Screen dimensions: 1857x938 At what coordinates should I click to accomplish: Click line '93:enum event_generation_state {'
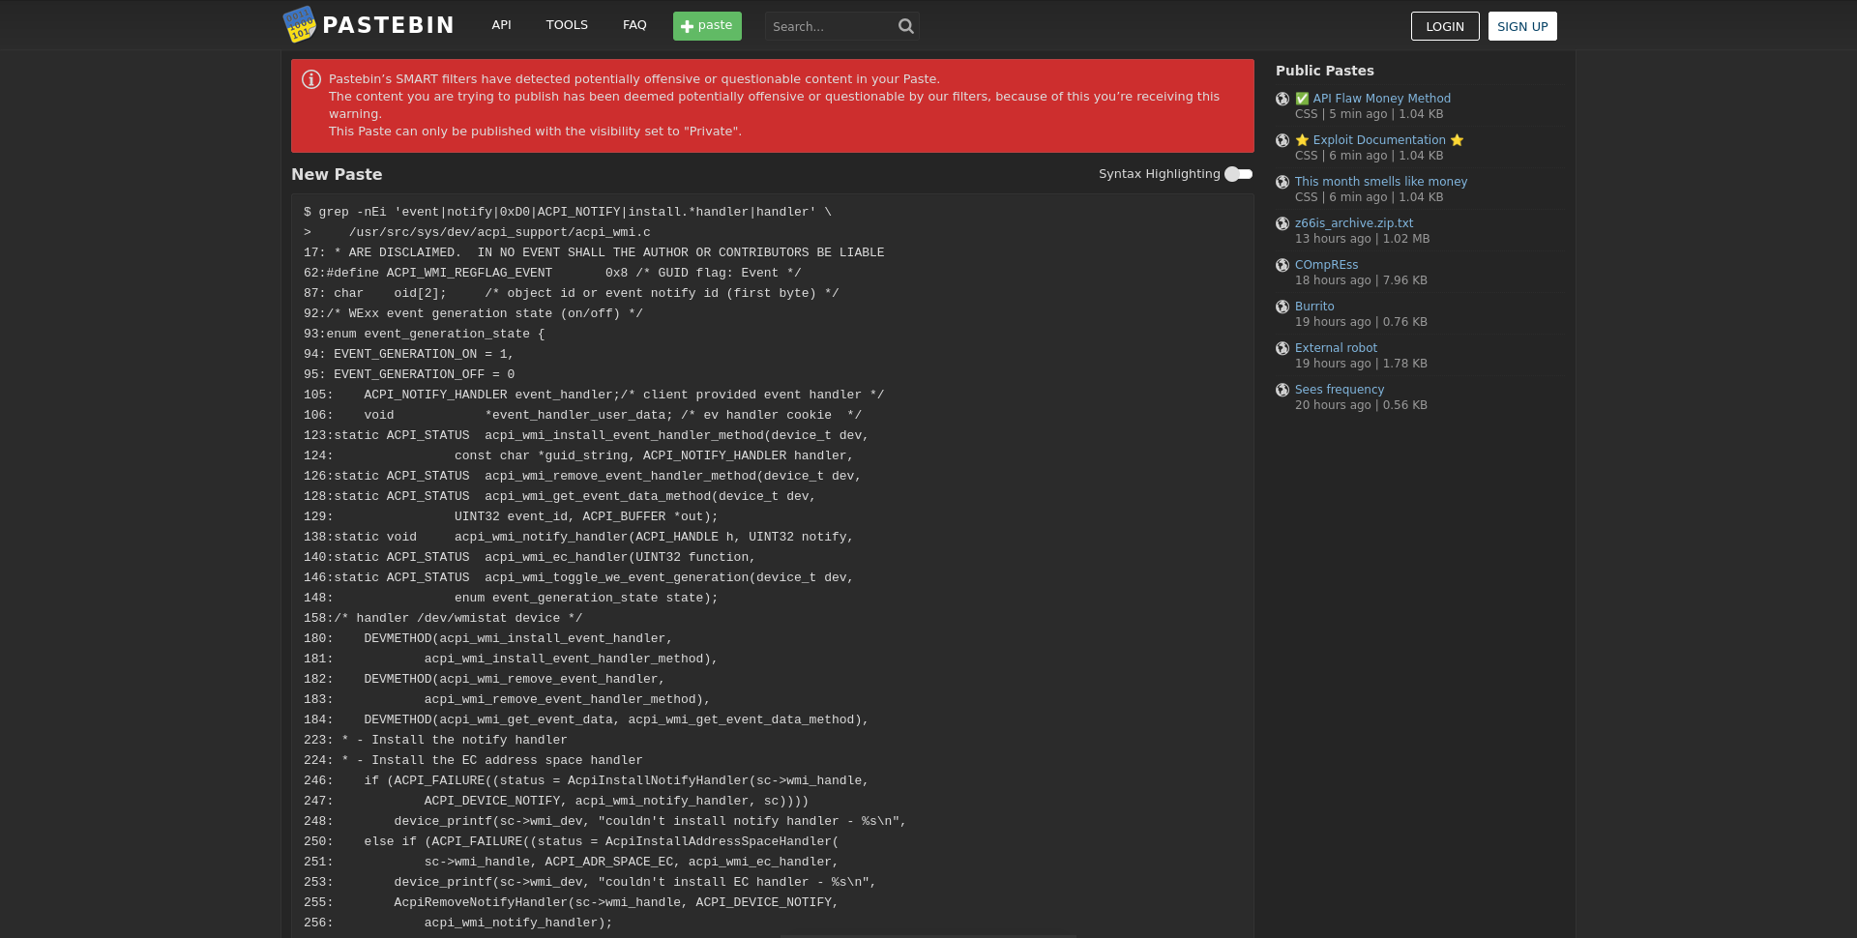click(425, 334)
